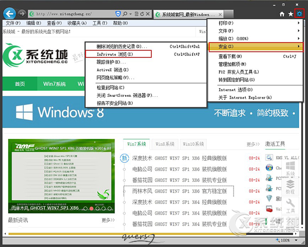This screenshot has height=247, width=308.
Task: Choose 检查此网站(C)
Action: (x=146, y=88)
